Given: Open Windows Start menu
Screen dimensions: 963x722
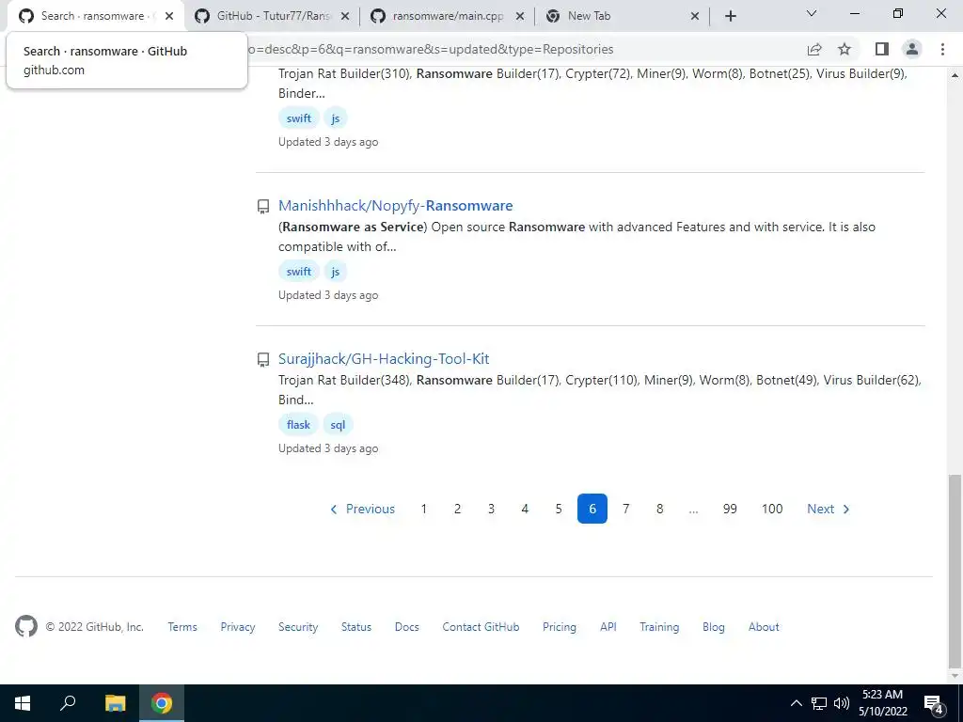Looking at the screenshot, I should coord(23,703).
